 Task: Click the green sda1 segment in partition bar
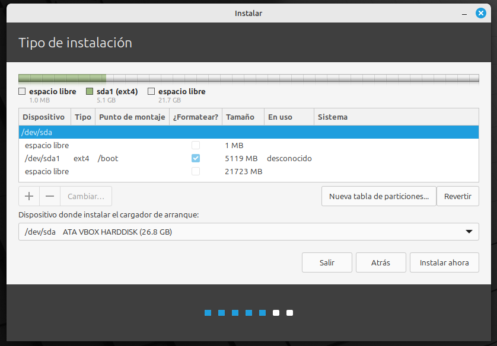coord(62,78)
